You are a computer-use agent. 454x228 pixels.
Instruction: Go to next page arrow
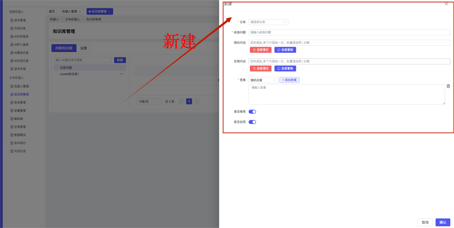[197, 102]
